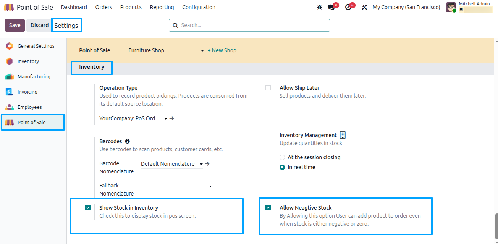Select At the session closing option
Viewport: 498px width, 244px height.
tap(282, 157)
